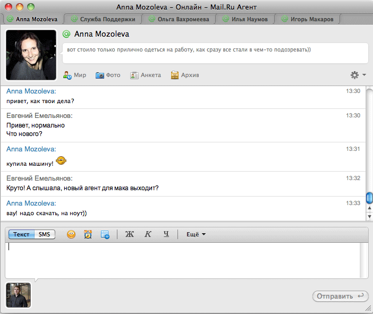
Task: Click Anna Mozoleva's avatar photo
Action: [x=31, y=55]
